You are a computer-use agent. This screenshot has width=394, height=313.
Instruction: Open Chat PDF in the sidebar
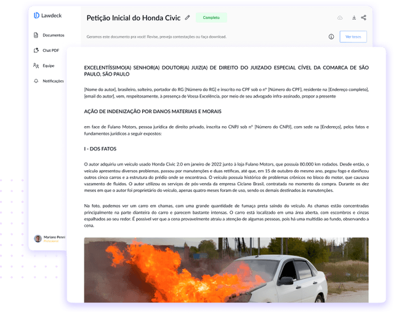click(47, 50)
